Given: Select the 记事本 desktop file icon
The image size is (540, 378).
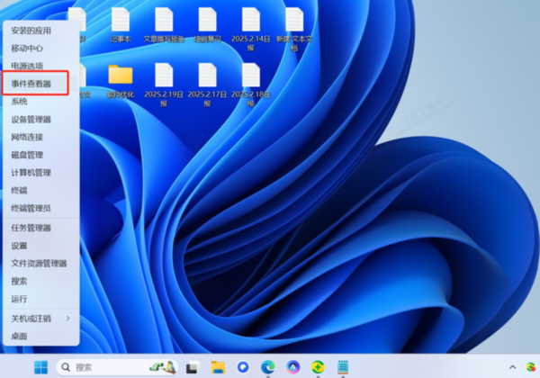Looking at the screenshot, I should click(121, 26).
